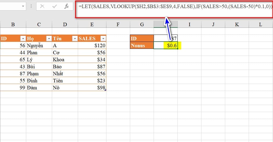Select the cell with ID 99
The height and width of the screenshot is (142, 273).
(x=13, y=88)
